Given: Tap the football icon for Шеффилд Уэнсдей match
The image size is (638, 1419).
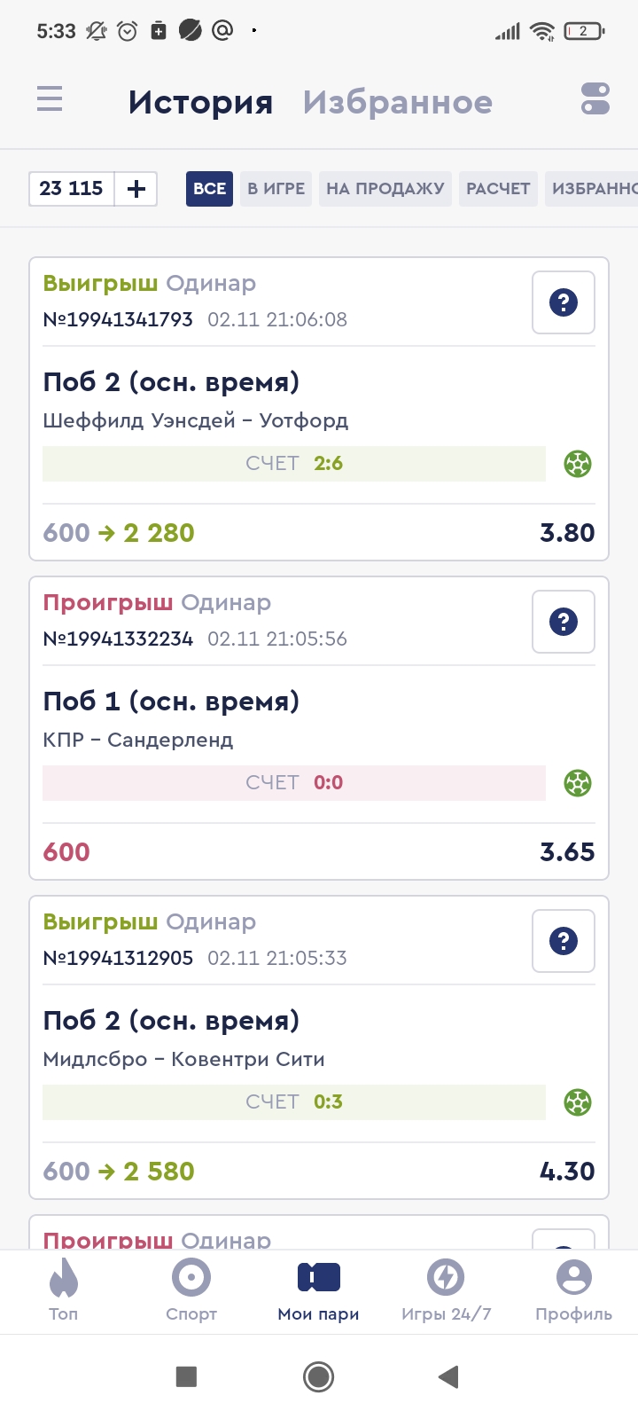Looking at the screenshot, I should (x=578, y=464).
